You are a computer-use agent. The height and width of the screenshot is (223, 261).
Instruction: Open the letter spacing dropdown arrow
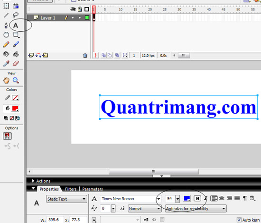[113, 209]
